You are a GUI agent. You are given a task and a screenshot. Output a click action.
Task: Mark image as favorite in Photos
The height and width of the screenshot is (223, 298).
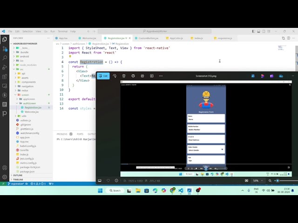[108, 181]
